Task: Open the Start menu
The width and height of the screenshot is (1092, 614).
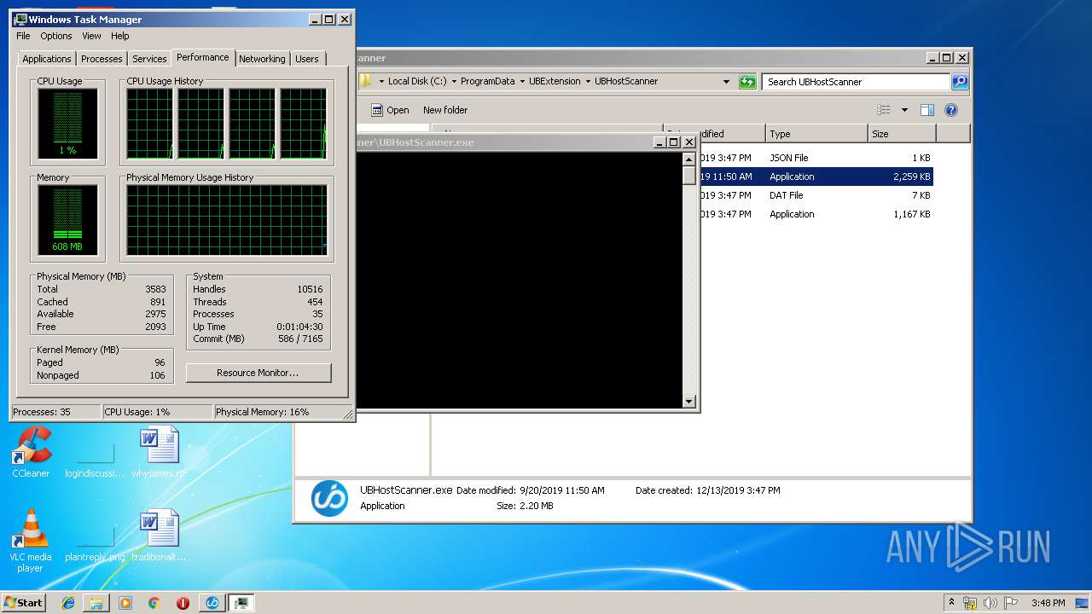Action: (24, 603)
